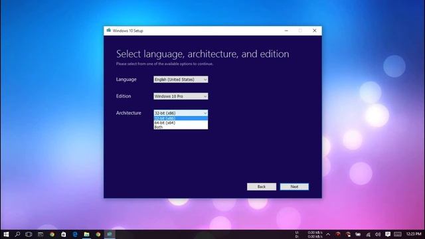Image resolution: width=425 pixels, height=239 pixels.
Task: Choose 64-bit (x64) architecture option
Action: click(181, 123)
